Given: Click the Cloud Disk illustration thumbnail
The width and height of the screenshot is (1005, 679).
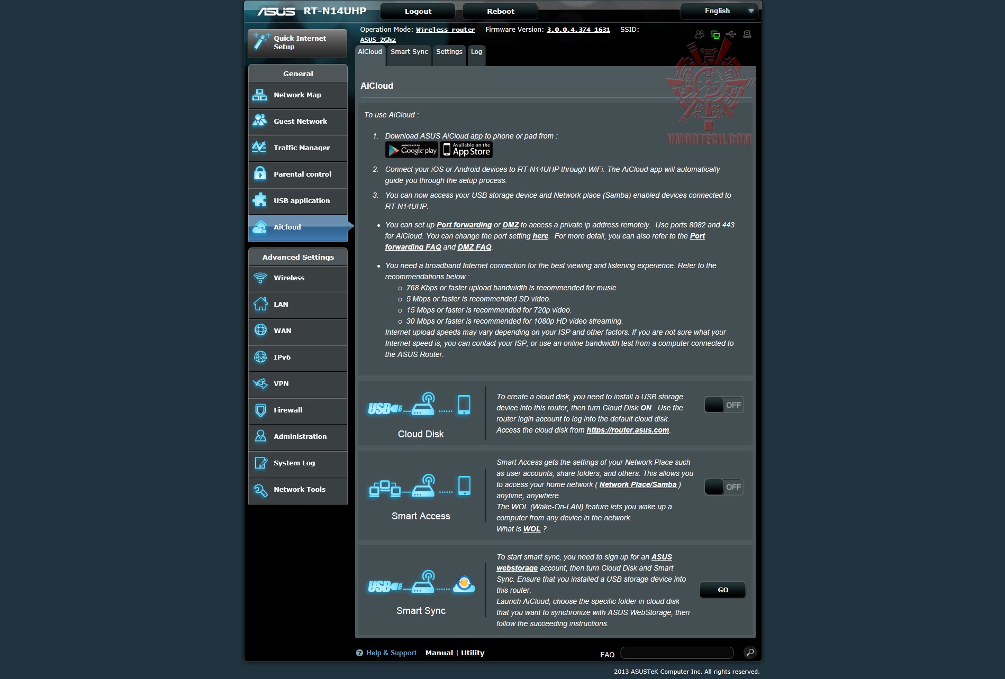Looking at the screenshot, I should [x=420, y=405].
